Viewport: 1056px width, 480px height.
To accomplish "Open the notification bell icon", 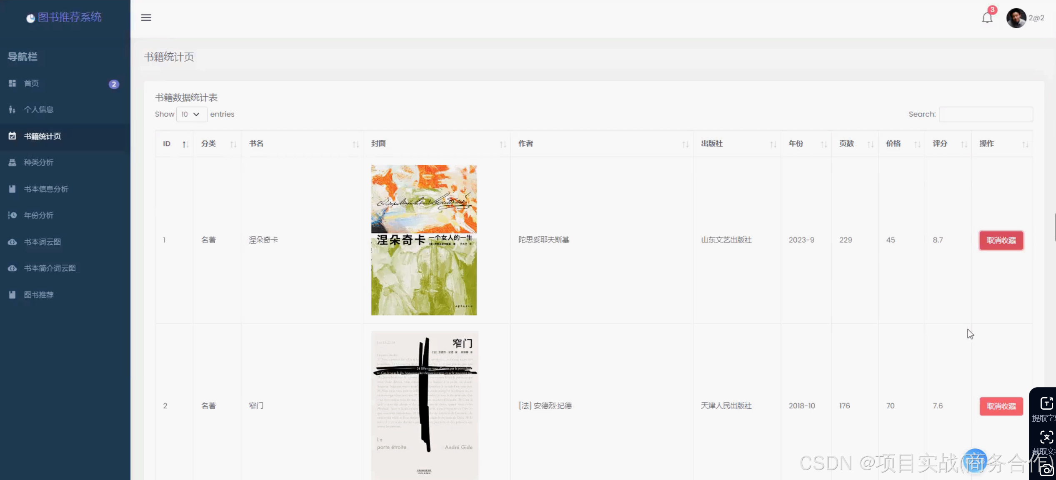I will (987, 18).
